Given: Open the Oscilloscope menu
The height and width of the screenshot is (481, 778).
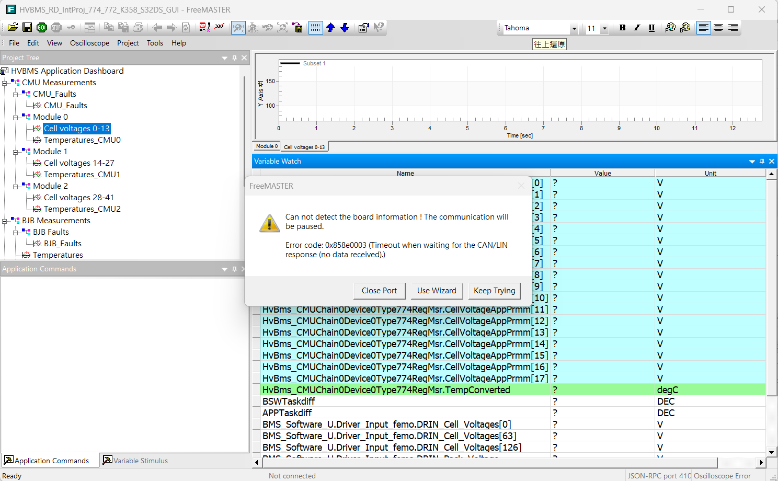Looking at the screenshot, I should [x=90, y=43].
